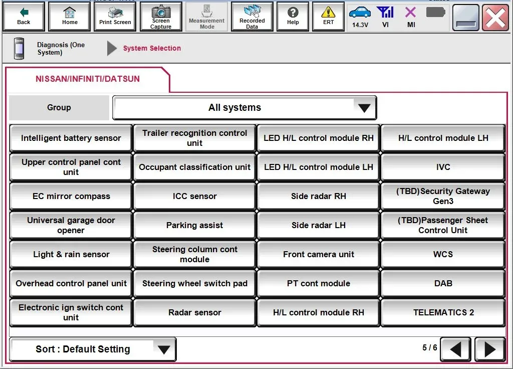Open the DAB system

click(x=443, y=284)
